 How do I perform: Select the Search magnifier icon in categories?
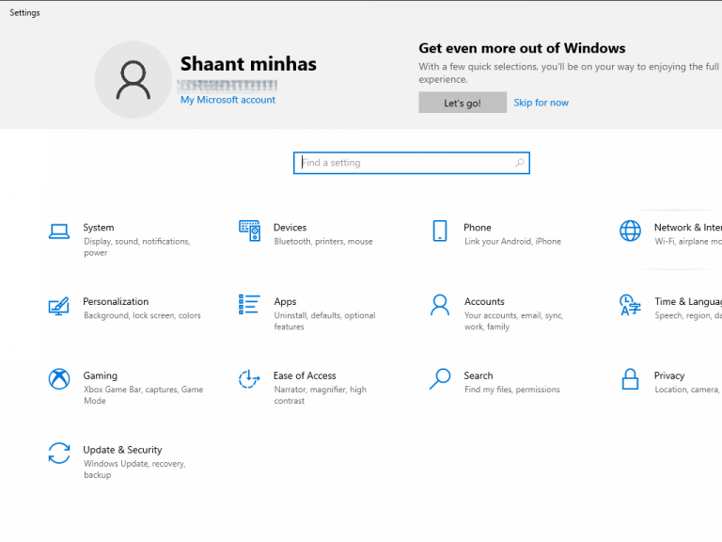pos(440,379)
